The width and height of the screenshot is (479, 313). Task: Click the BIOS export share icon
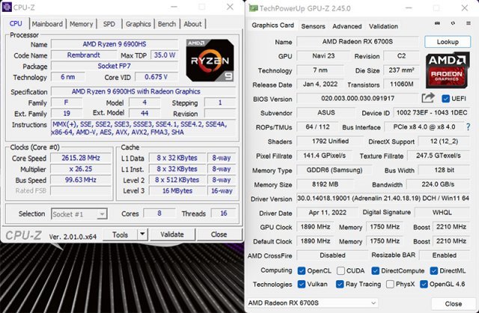[x=428, y=99]
